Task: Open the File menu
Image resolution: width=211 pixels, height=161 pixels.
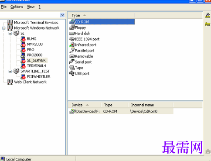Action: click(x=3, y=7)
